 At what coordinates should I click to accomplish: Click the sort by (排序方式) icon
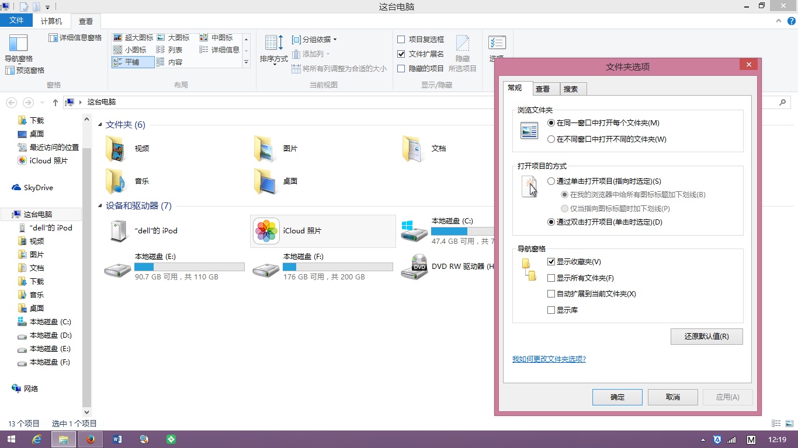click(274, 44)
